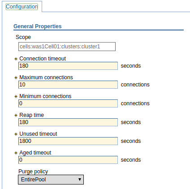The height and width of the screenshot is (189, 190).
Task: Click the asterisk beside Connection timeout
Action: (16, 59)
